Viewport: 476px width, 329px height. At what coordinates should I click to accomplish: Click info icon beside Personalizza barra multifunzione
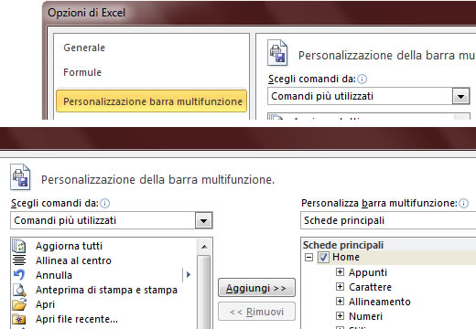(x=463, y=203)
